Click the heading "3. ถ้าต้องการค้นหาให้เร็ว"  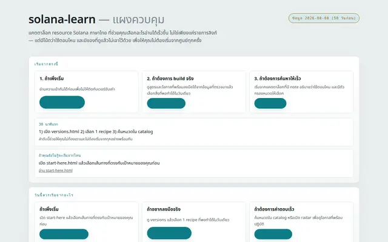click(x=278, y=79)
